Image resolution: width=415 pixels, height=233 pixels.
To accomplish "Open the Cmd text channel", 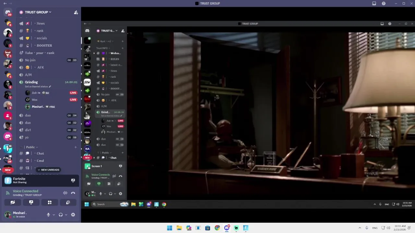I will pyautogui.click(x=49, y=161).
